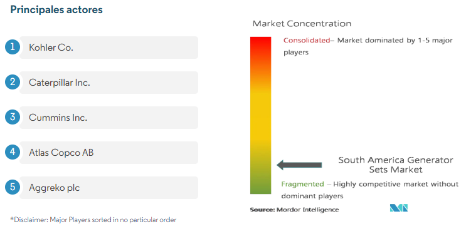Screen dimensions: 466x239
Task: Select the Cummins Inc. entry
Action: [x=109, y=118]
